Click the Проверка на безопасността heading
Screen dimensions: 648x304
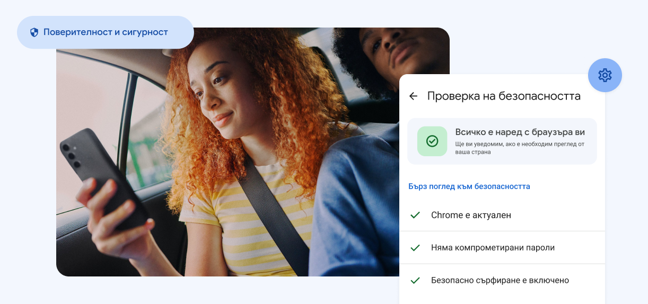504,96
